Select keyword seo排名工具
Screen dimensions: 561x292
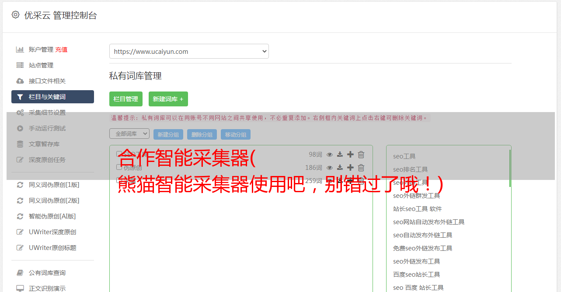(x=411, y=169)
